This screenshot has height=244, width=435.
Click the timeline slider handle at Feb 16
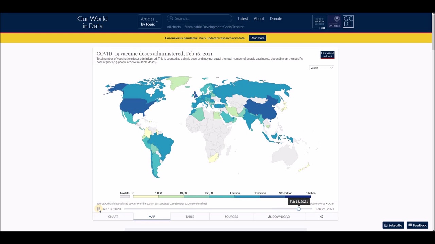point(299,209)
